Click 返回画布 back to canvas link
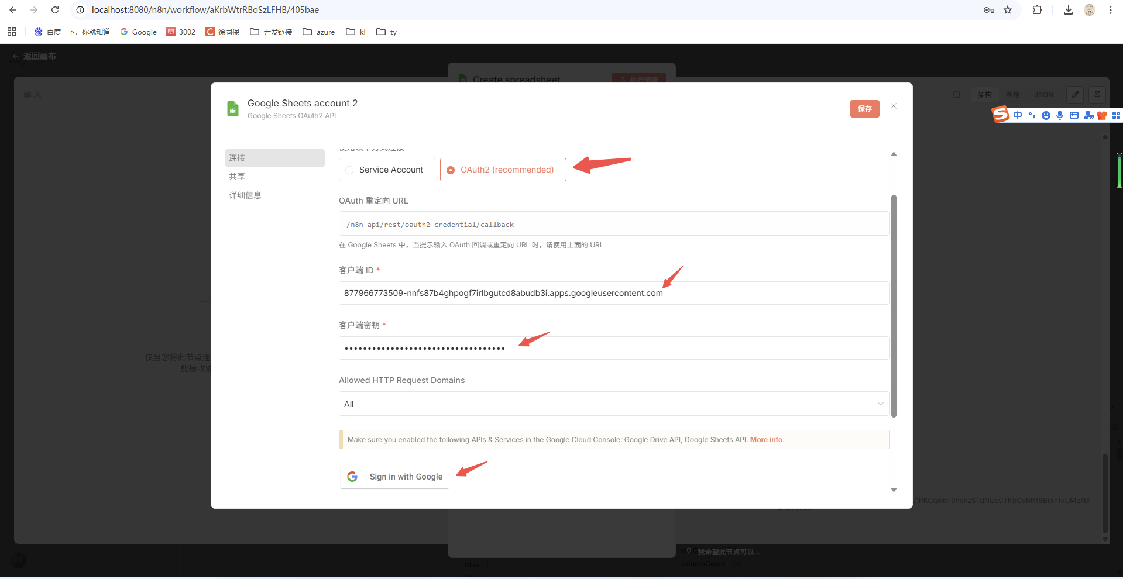 click(35, 56)
